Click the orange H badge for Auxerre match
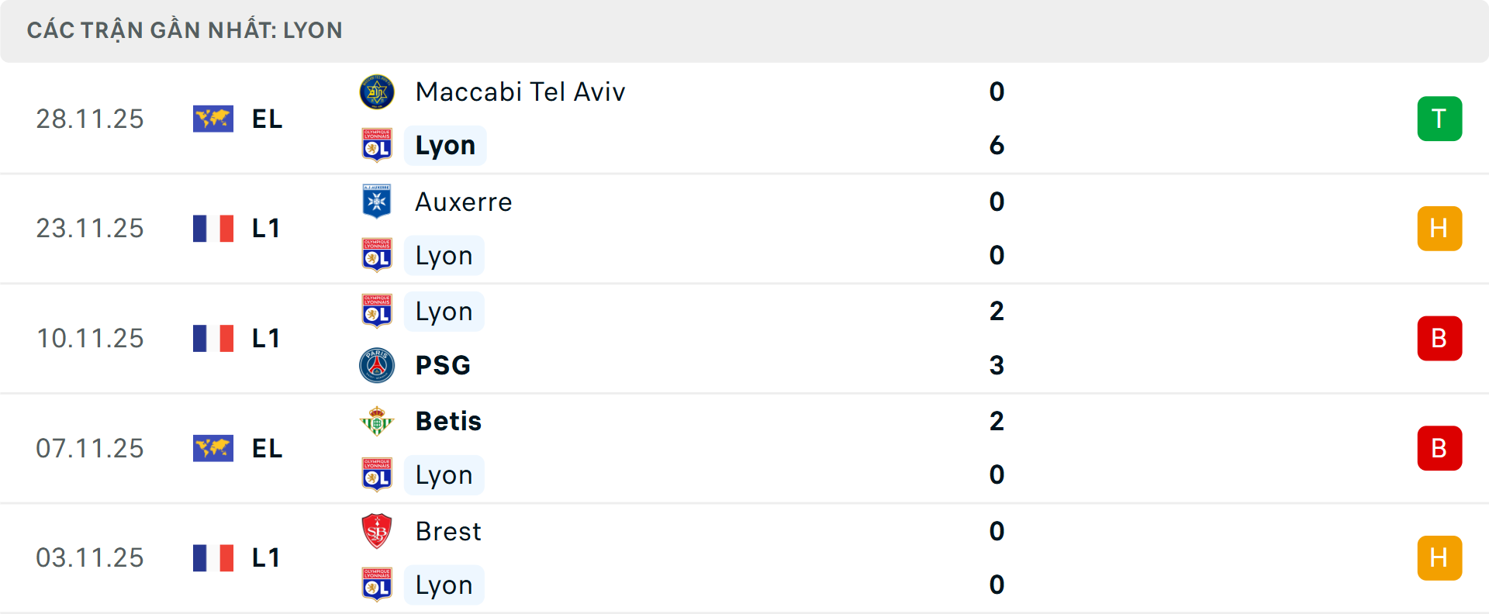 (x=1439, y=229)
